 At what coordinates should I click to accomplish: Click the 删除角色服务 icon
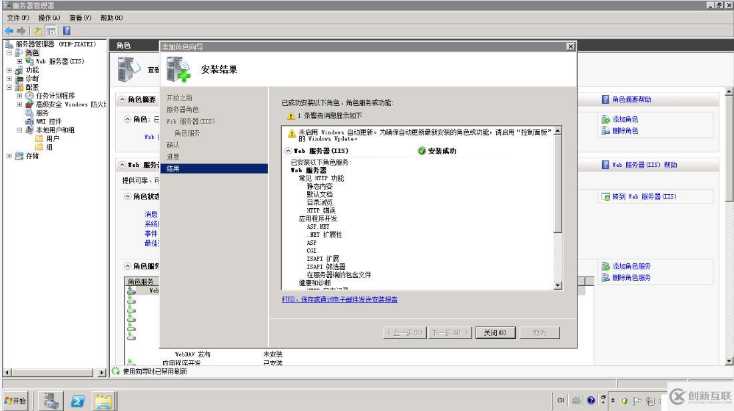605,277
